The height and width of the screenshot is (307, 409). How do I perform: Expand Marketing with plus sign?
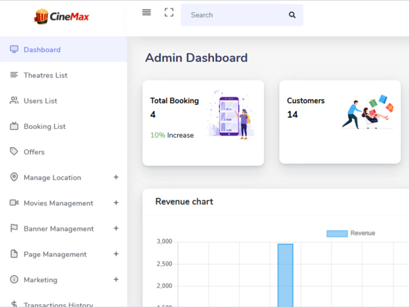click(x=116, y=280)
